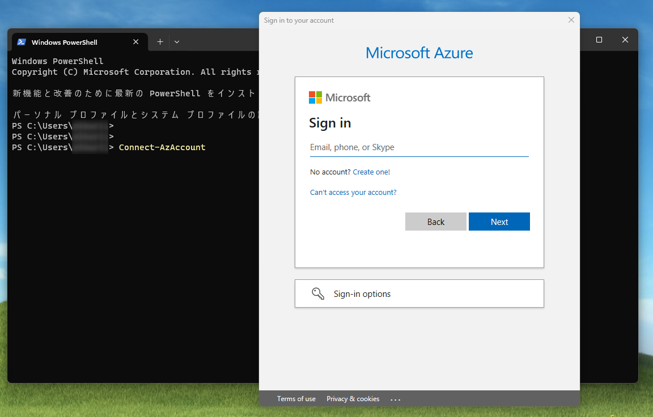Close the Windows PowerShell tab with its X icon

135,41
